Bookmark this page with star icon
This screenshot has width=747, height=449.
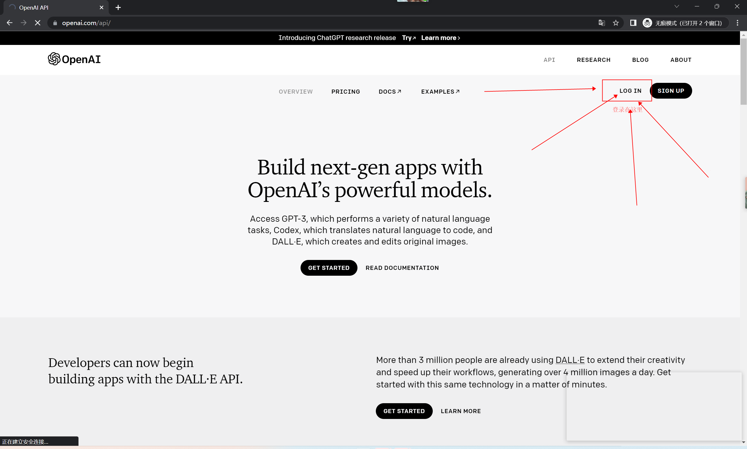click(x=615, y=23)
